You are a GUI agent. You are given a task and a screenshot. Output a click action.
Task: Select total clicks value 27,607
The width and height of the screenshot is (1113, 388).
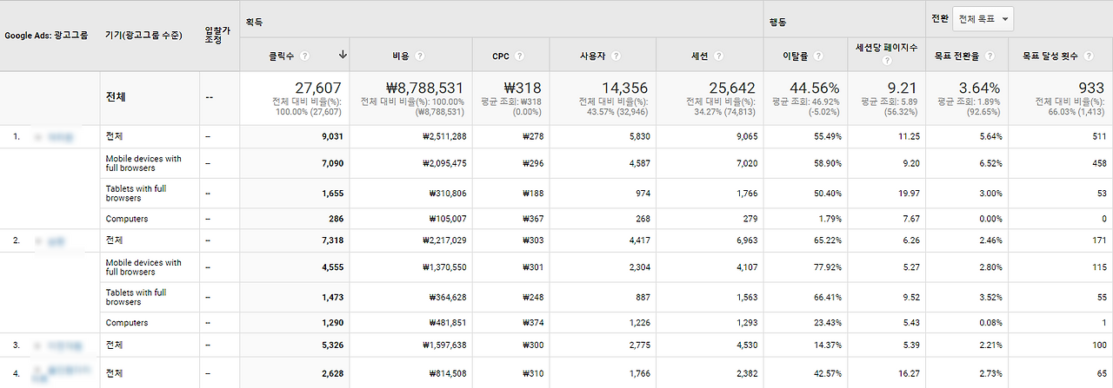[x=318, y=88]
